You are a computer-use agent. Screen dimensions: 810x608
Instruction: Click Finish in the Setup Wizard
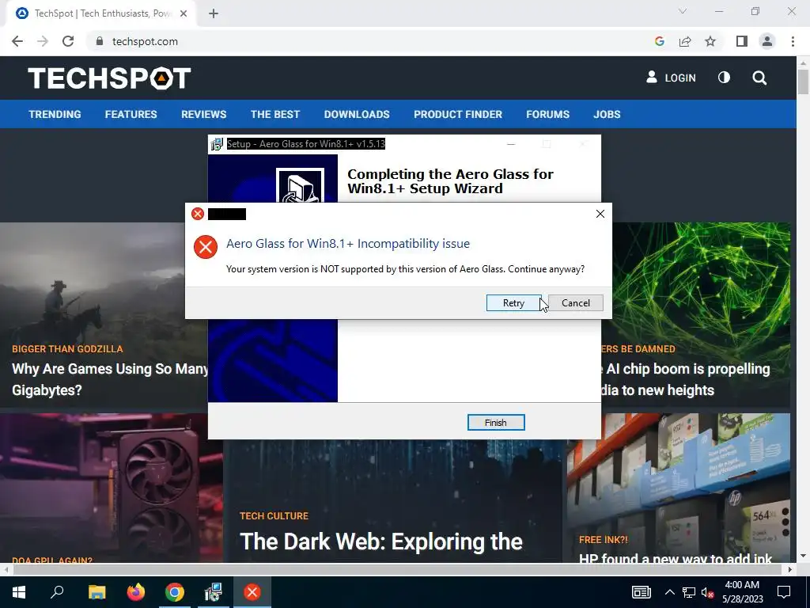click(x=496, y=423)
